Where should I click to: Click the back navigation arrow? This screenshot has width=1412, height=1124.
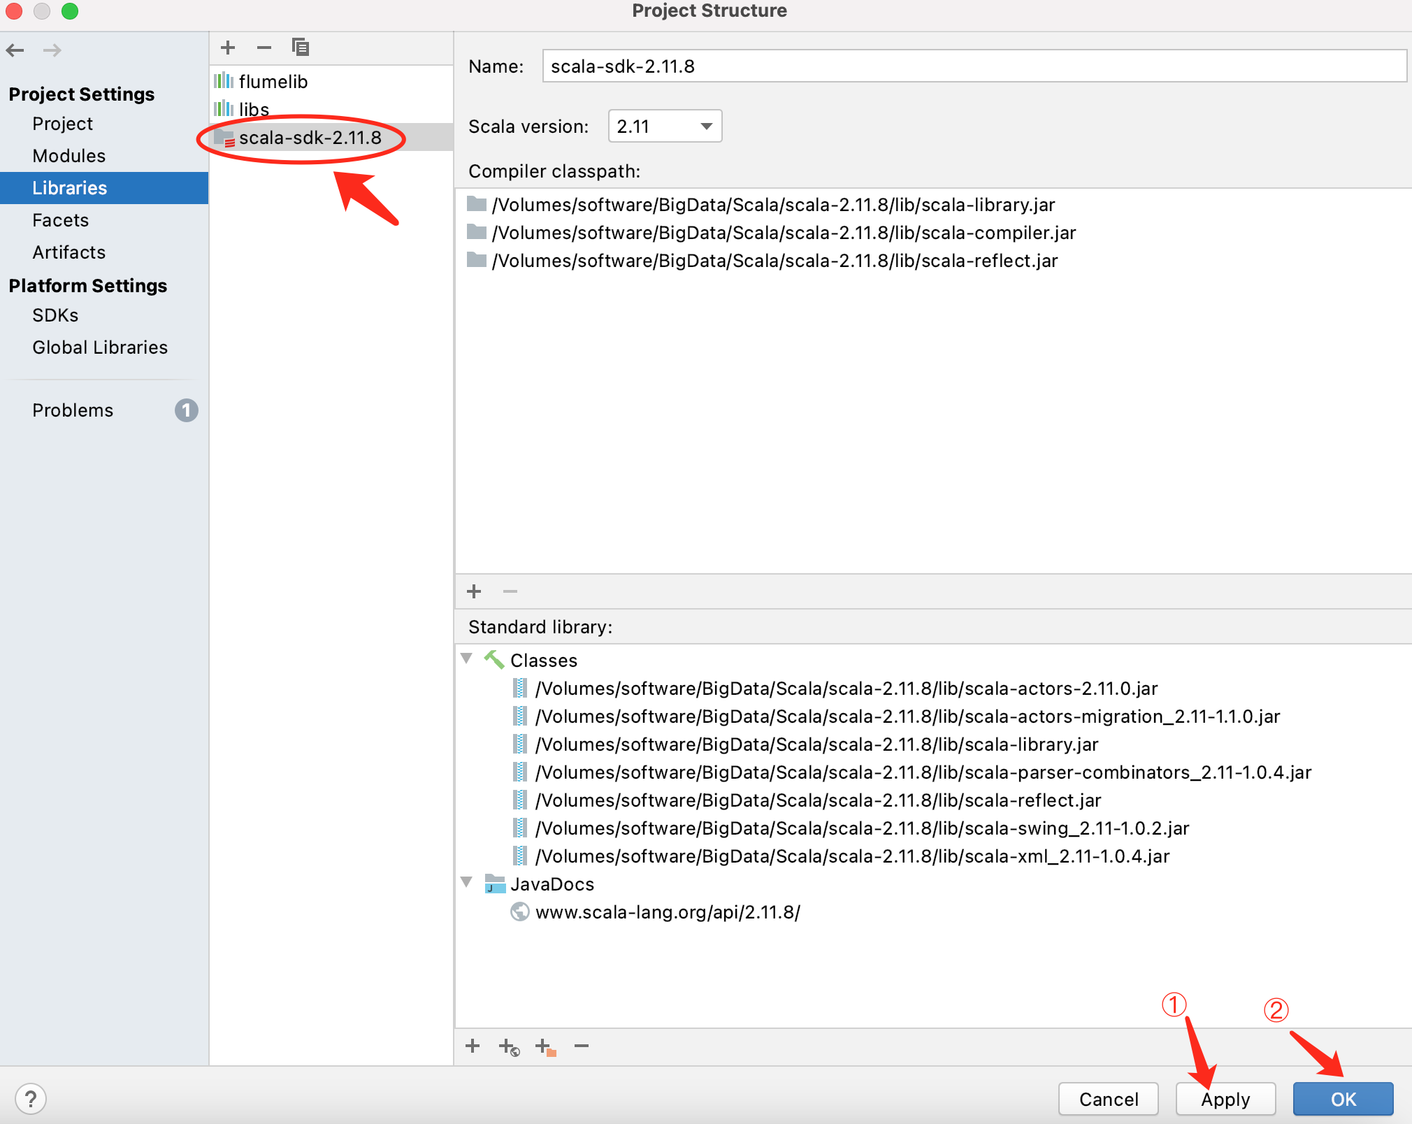tap(15, 50)
